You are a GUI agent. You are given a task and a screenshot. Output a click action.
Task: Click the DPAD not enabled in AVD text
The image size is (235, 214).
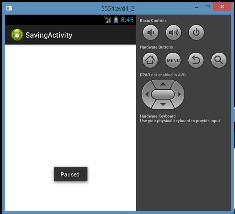[x=163, y=75]
